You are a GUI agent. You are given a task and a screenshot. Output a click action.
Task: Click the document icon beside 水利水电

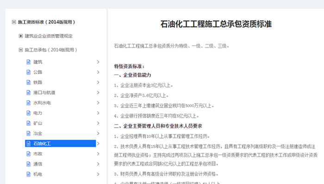[x=29, y=102]
